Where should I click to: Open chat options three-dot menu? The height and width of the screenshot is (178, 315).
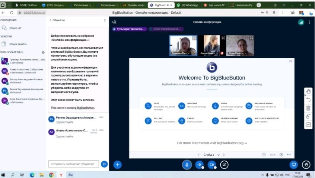105,20
